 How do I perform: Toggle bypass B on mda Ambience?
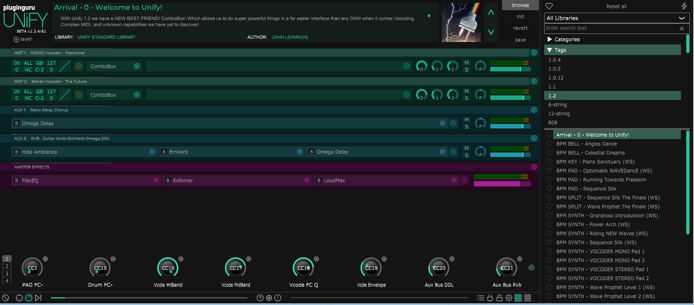point(17,152)
